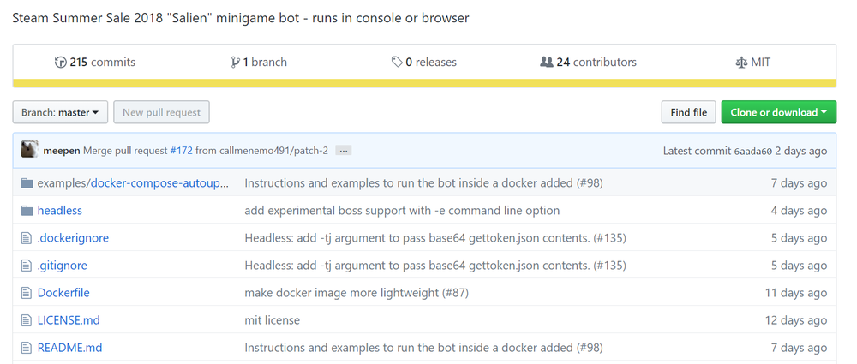
Task: Click the .gitignore file icon
Action: [27, 265]
